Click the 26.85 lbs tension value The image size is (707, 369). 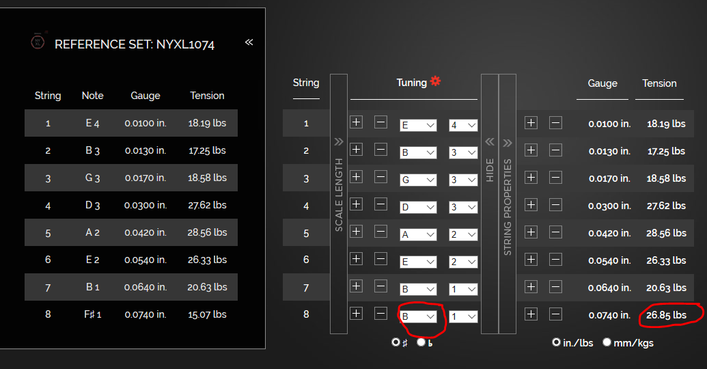point(666,315)
